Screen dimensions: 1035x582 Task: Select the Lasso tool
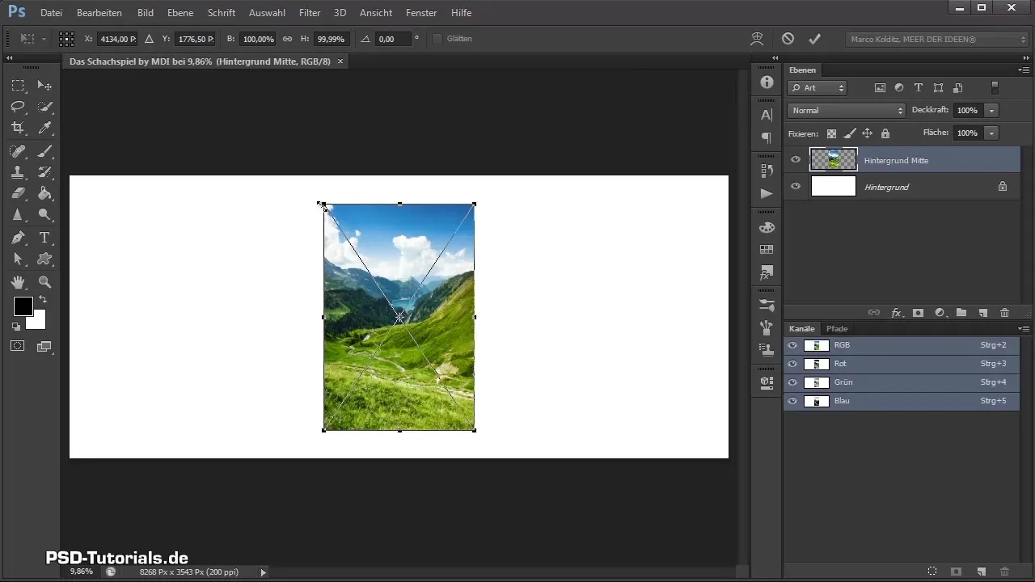18,107
